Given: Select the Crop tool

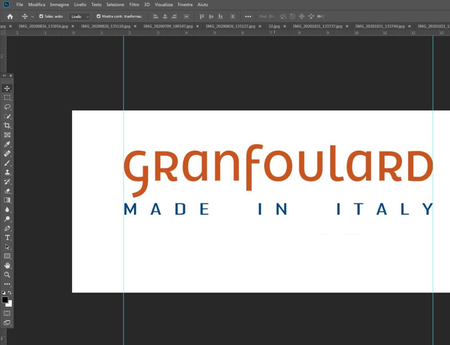Looking at the screenshot, I should [7, 126].
